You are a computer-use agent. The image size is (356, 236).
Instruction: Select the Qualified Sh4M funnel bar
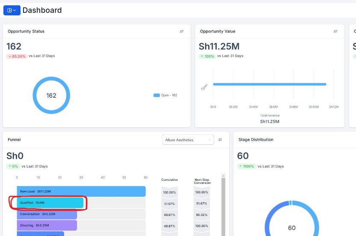point(50,203)
